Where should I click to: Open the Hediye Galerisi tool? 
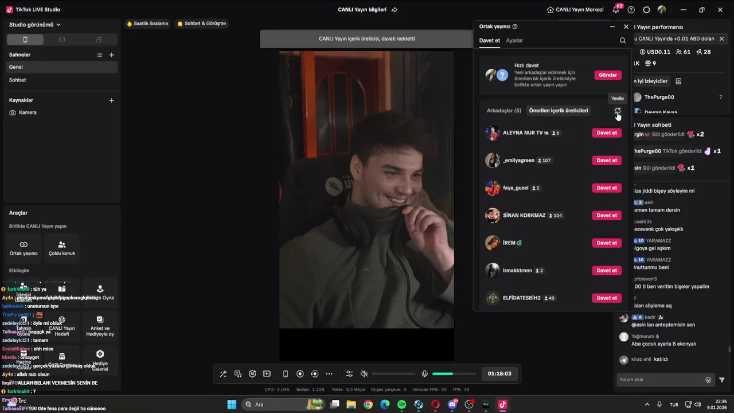point(100,360)
